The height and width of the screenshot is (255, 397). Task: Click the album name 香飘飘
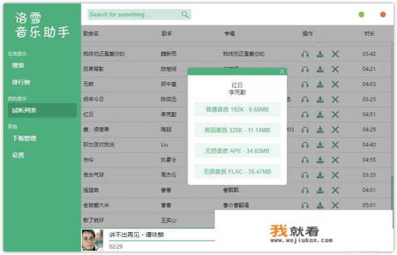(x=231, y=190)
